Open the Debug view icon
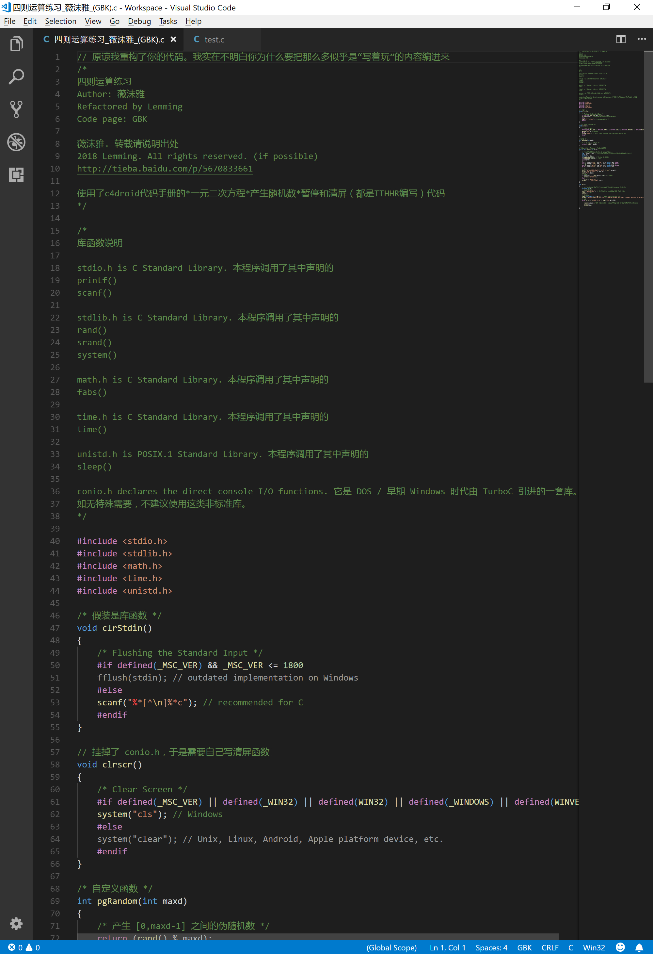This screenshot has height=954, width=653. (x=16, y=142)
